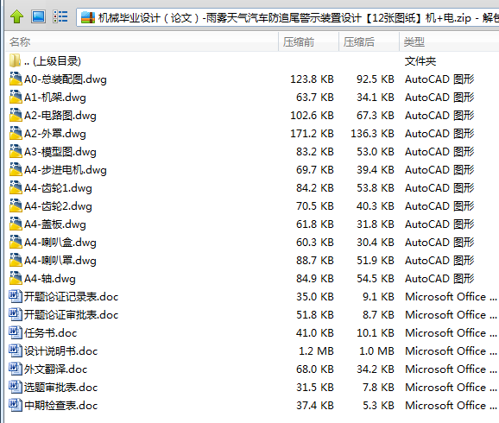Select the A4-步进电机.dwg file icon
This screenshot has height=423, width=499.
[x=16, y=169]
